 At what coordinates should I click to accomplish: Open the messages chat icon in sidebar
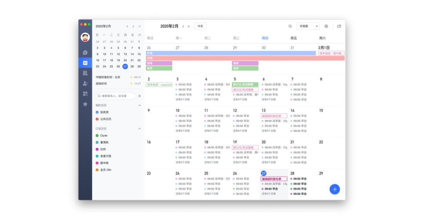tap(85, 53)
